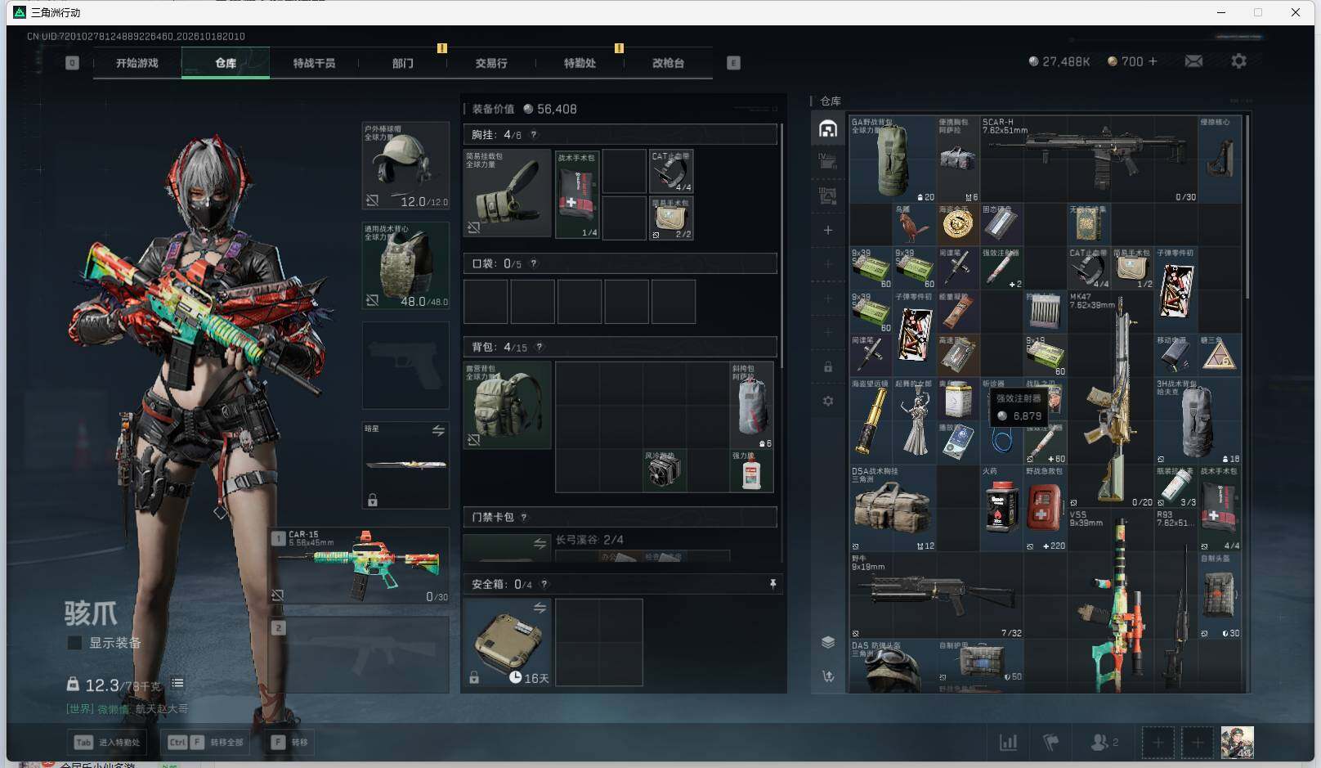Open the weight details list icon
Screen dimensions: 1321x768
point(177,683)
